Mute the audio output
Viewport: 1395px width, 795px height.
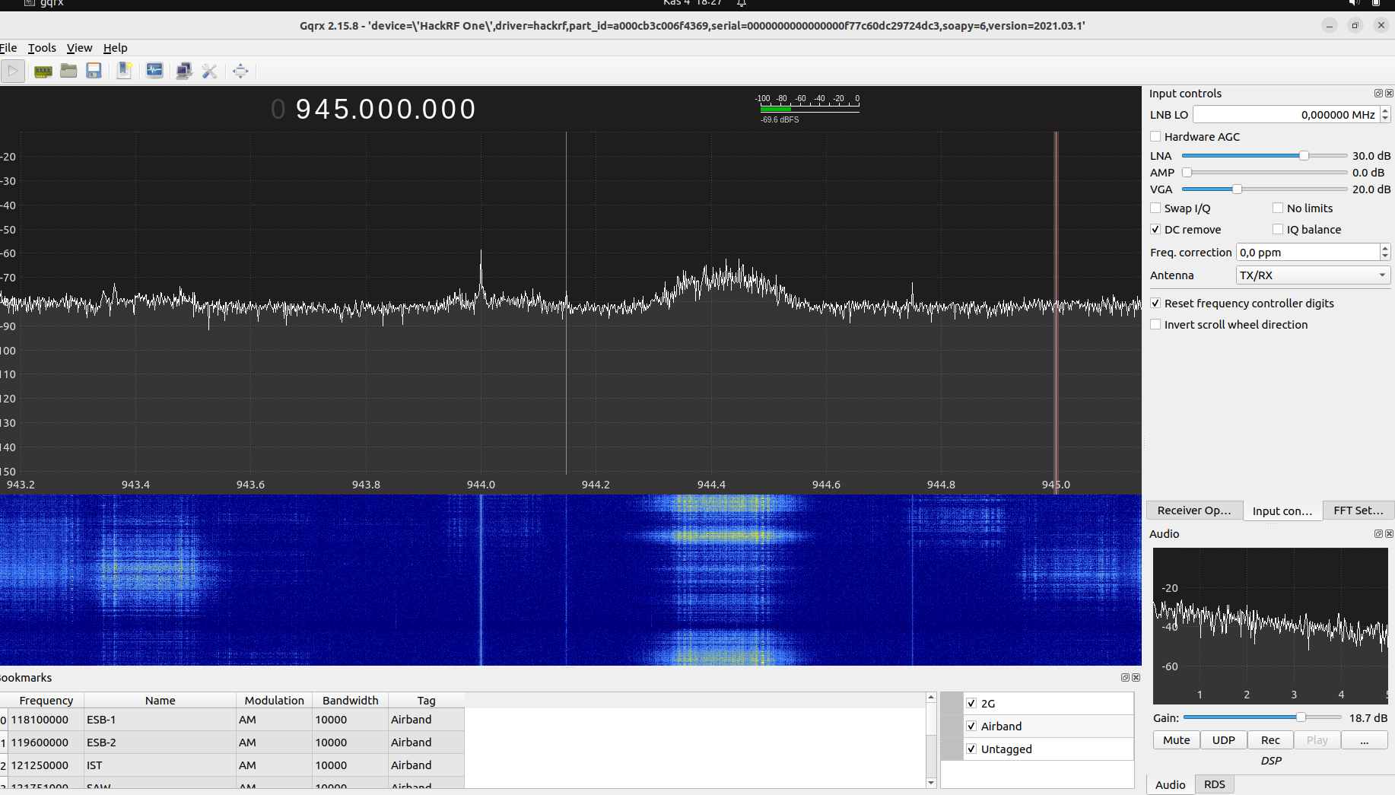1177,740
